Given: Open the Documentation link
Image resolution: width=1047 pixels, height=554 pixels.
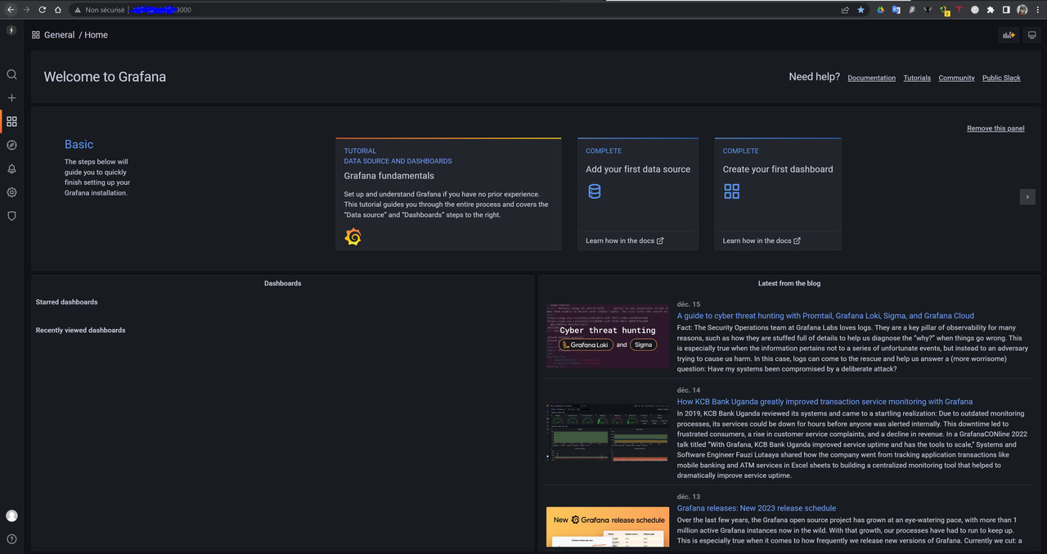Looking at the screenshot, I should click(871, 78).
